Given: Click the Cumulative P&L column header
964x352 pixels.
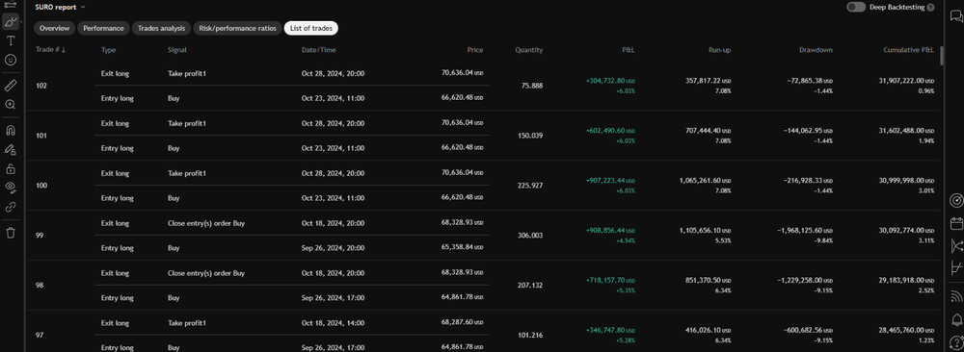Looking at the screenshot, I should [x=909, y=50].
